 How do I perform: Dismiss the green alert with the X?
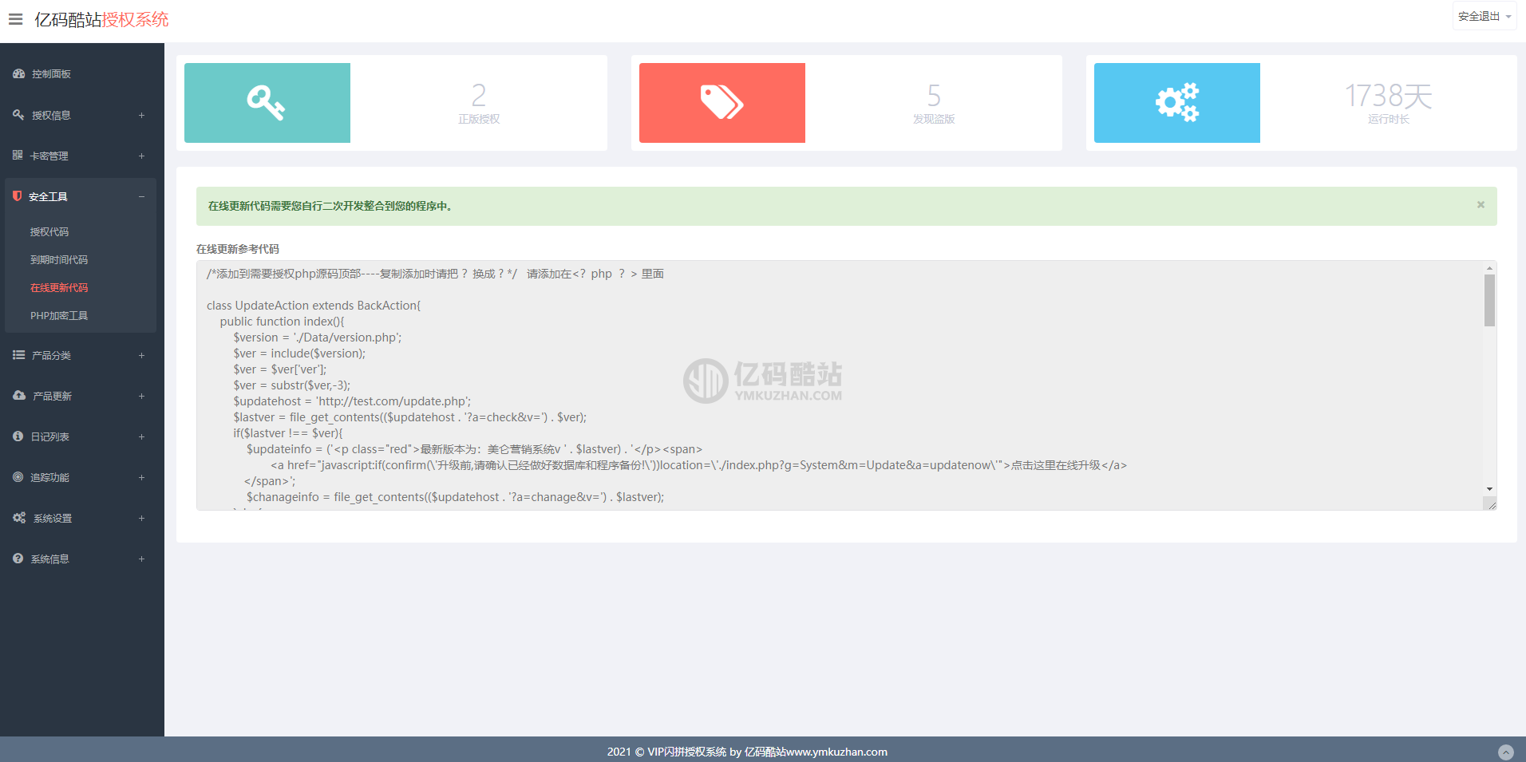click(1481, 205)
